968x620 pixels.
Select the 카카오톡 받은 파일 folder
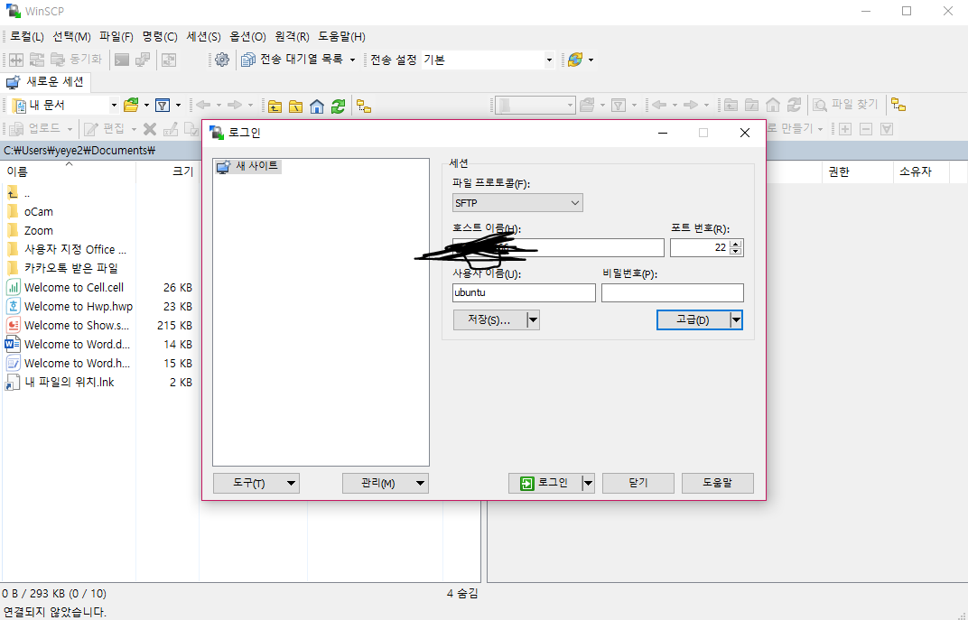coord(61,268)
